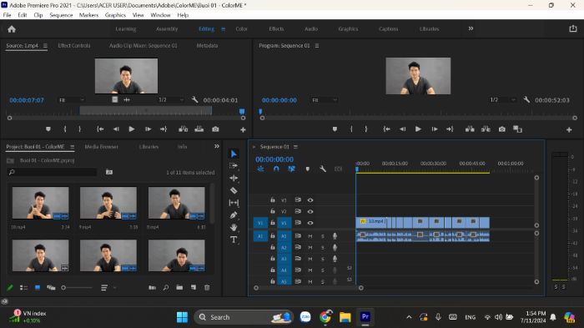Select the Type tool
Image resolution: width=584 pixels, height=328 pixels.
coord(234,240)
